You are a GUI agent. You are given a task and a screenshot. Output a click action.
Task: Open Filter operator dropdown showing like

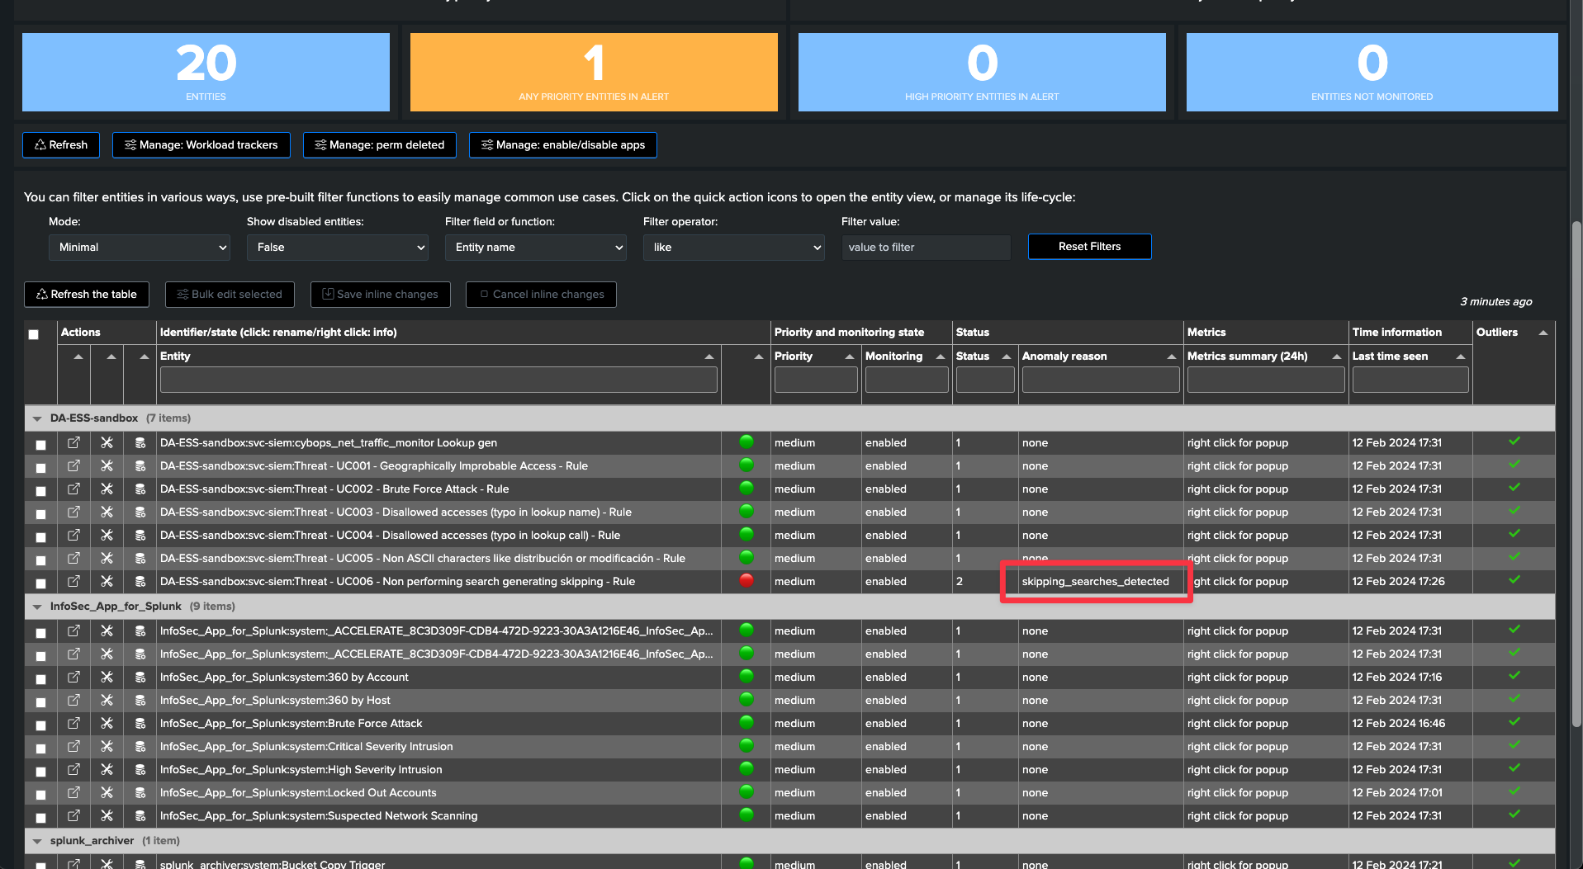point(734,247)
